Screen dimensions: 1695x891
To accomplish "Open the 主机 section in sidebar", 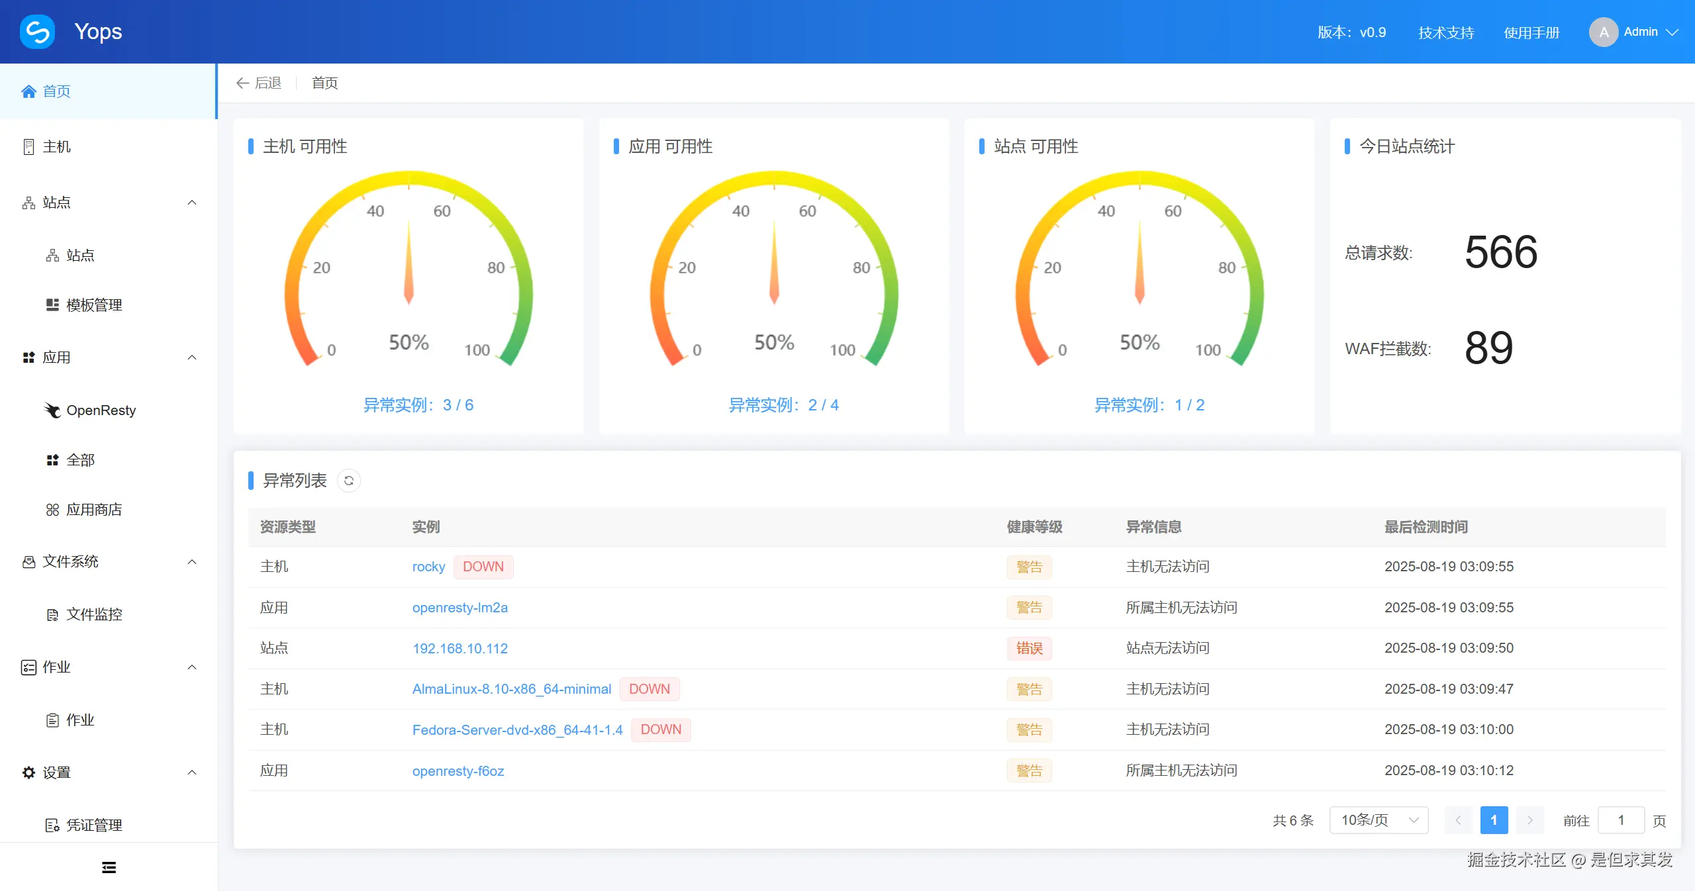I will (x=56, y=146).
